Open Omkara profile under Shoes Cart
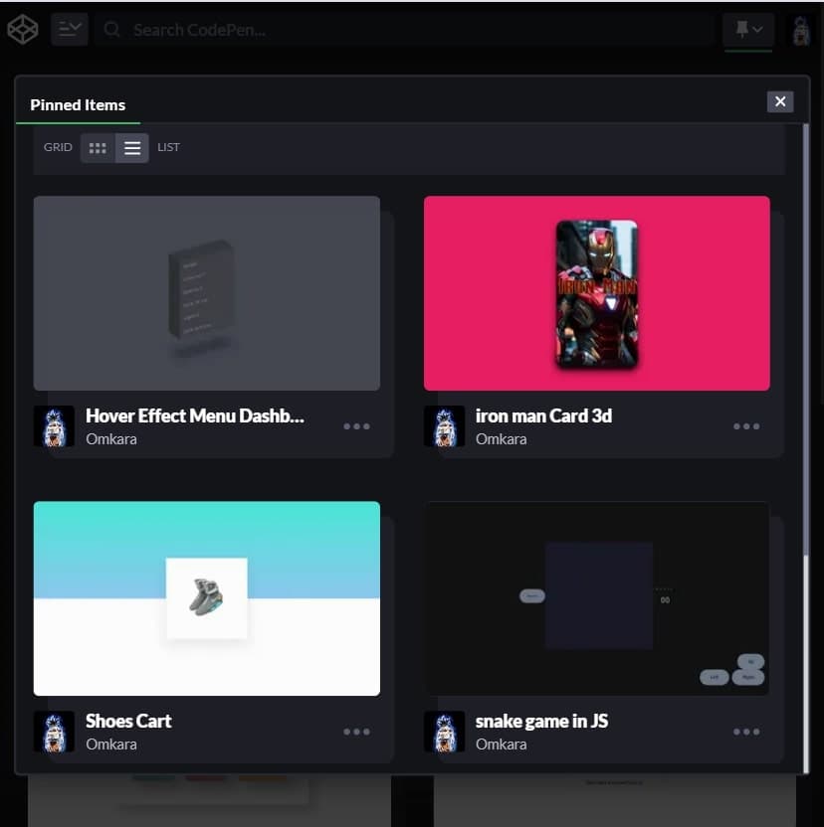This screenshot has height=827, width=824. [111, 744]
